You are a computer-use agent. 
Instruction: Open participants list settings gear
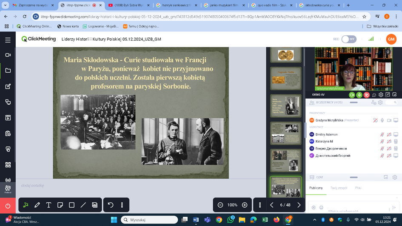380,102
